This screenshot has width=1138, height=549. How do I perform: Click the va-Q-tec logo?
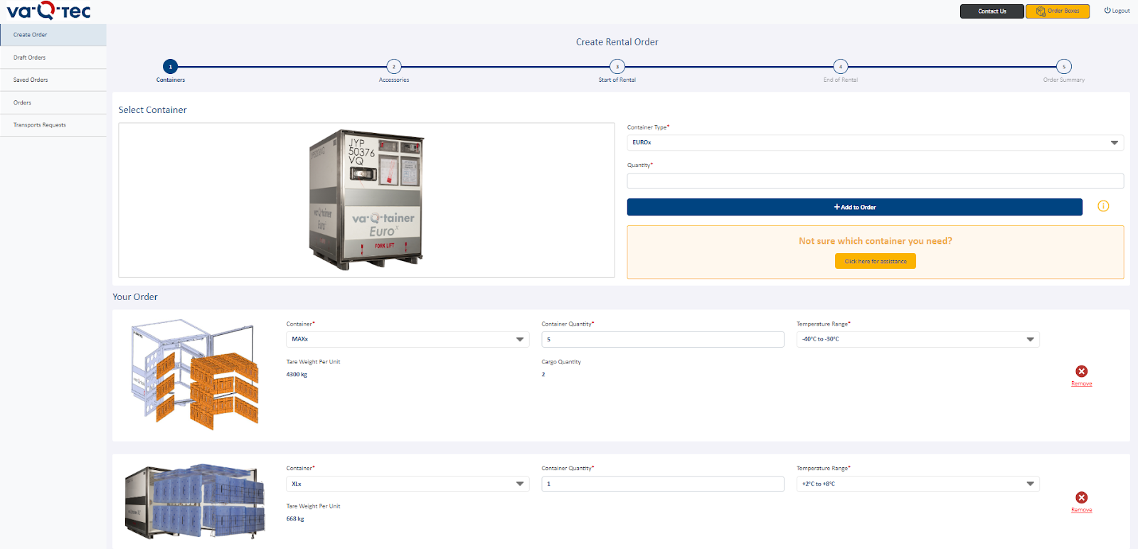point(48,11)
